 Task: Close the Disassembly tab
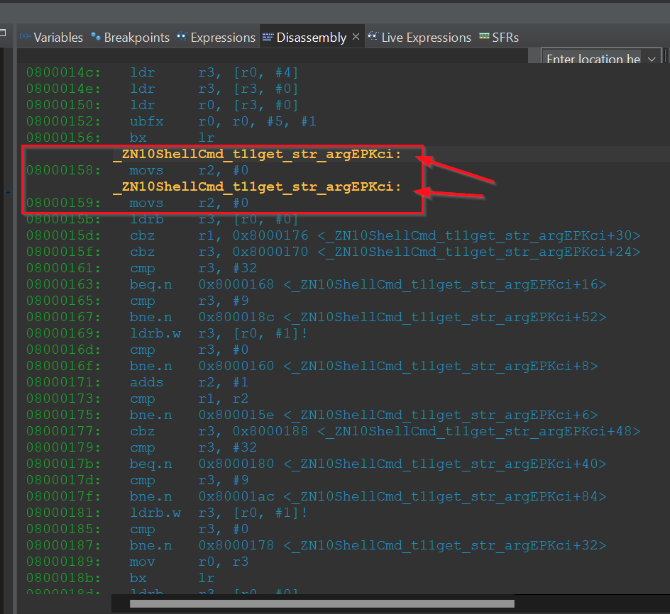356,36
